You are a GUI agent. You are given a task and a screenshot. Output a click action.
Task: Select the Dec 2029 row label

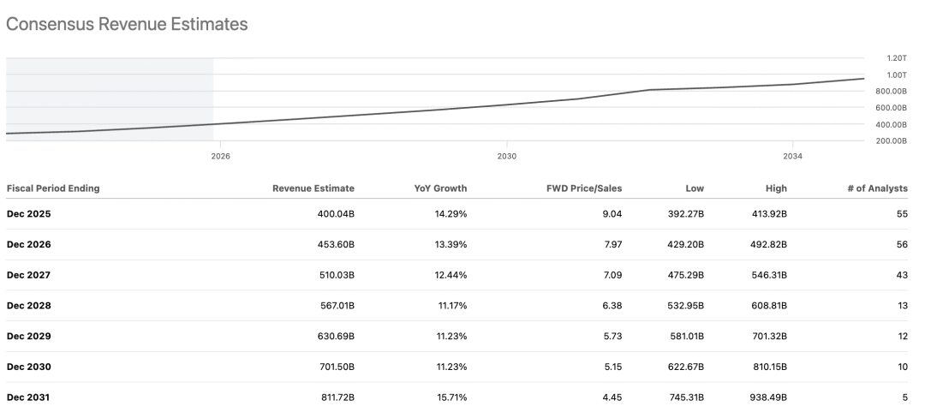30,337
